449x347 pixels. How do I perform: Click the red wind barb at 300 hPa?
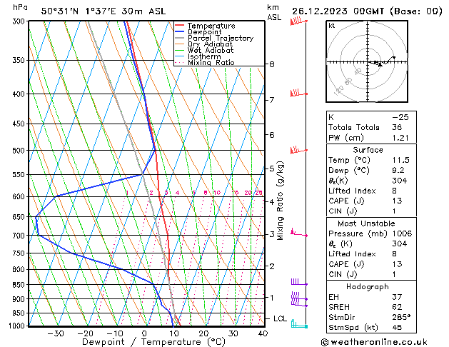(x=298, y=21)
